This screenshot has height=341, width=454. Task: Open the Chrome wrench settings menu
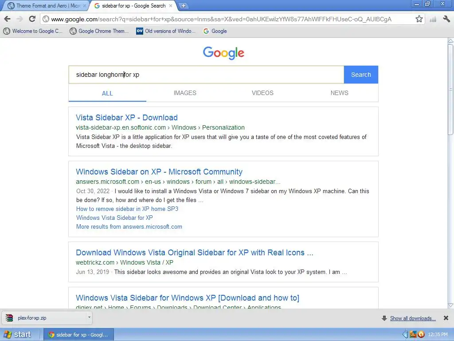(x=446, y=19)
